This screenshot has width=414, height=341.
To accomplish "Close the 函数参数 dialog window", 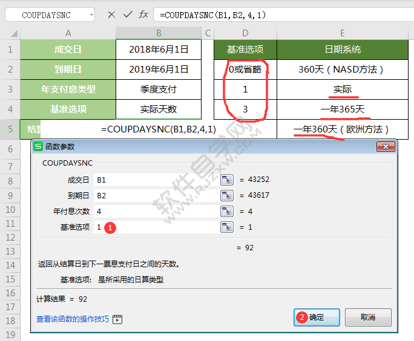I will tap(385, 146).
